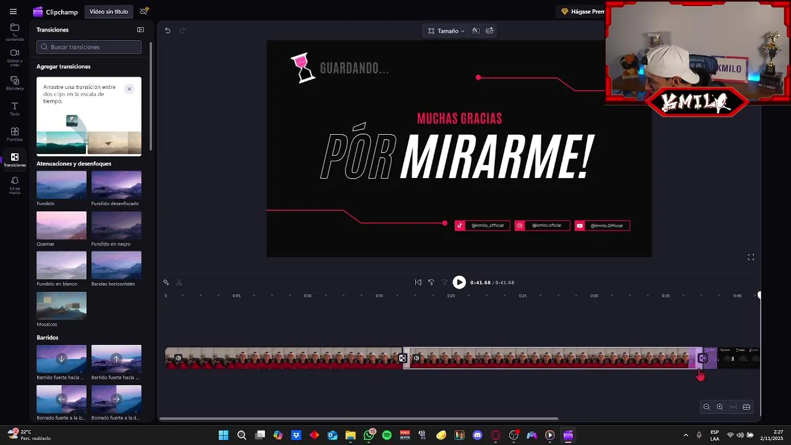Open the Texto tool in the sidebar
791x445 pixels.
pos(15,109)
